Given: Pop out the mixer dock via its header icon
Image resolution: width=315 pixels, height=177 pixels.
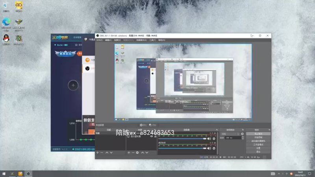Looking at the screenshot, I should point(217,130).
